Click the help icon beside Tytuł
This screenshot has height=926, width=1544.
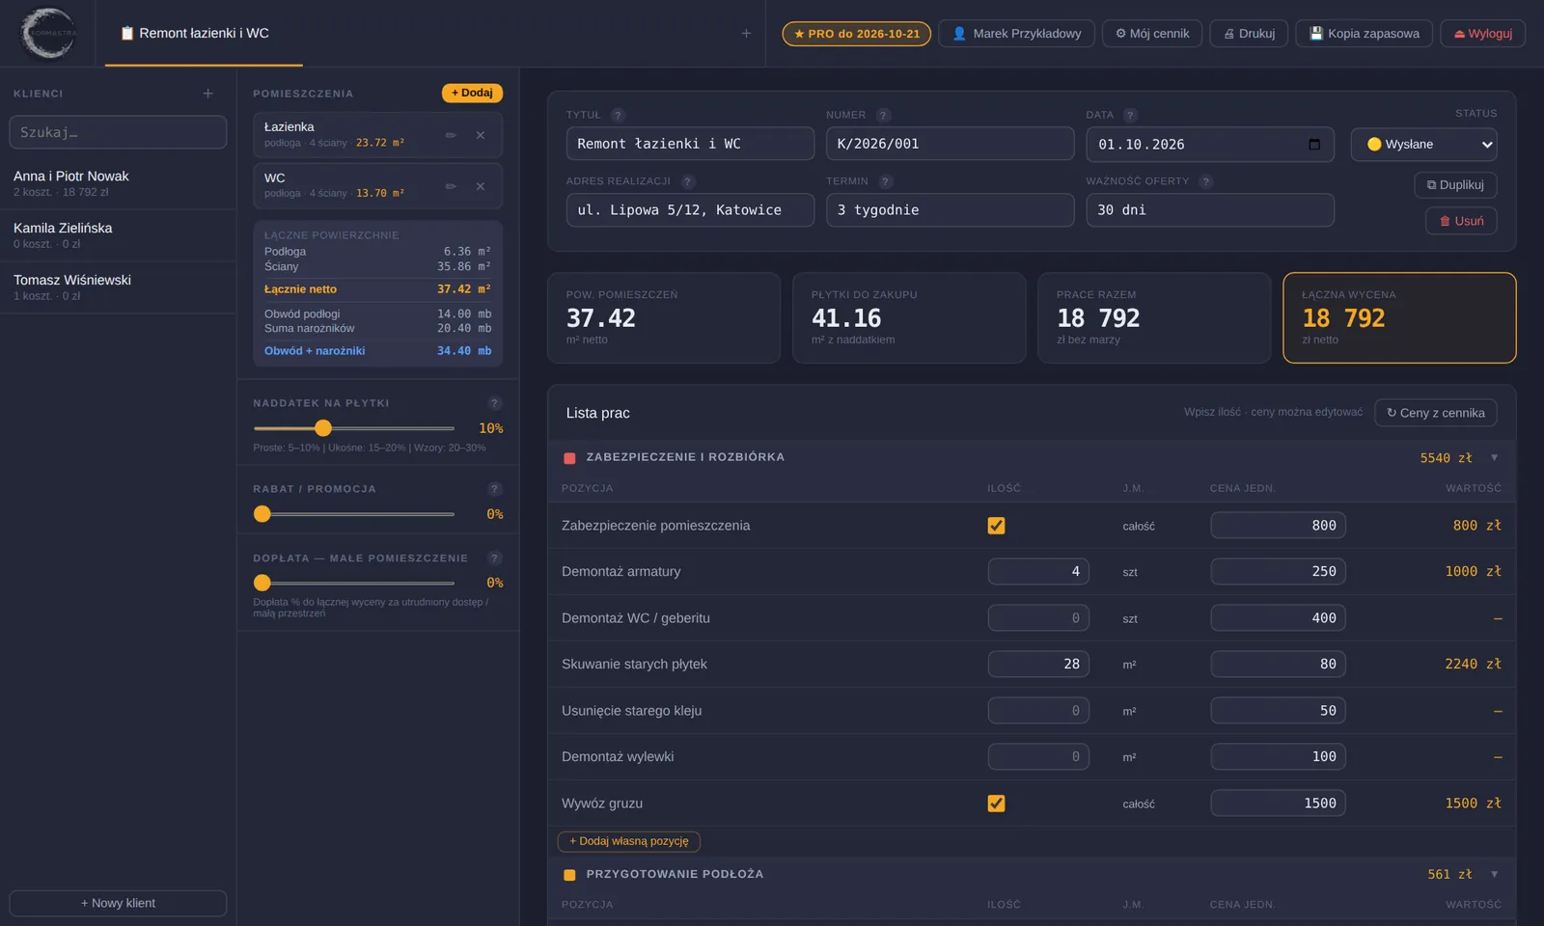tap(618, 115)
